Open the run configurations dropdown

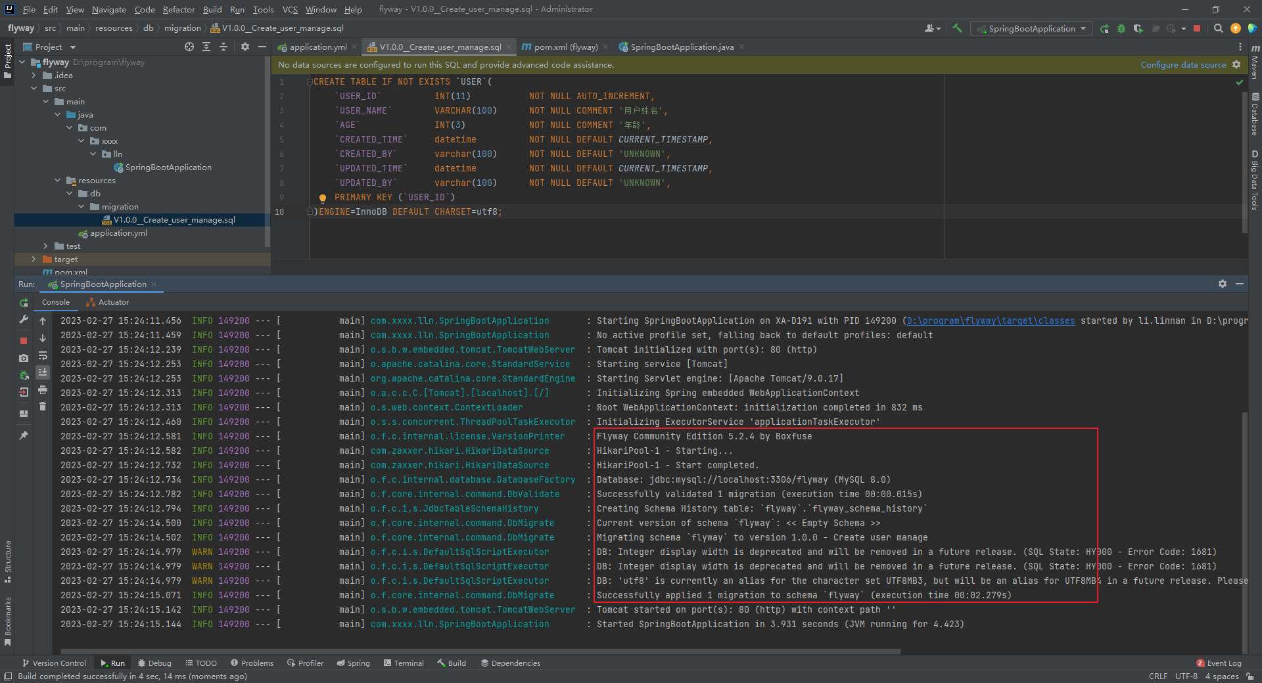pos(1083,28)
